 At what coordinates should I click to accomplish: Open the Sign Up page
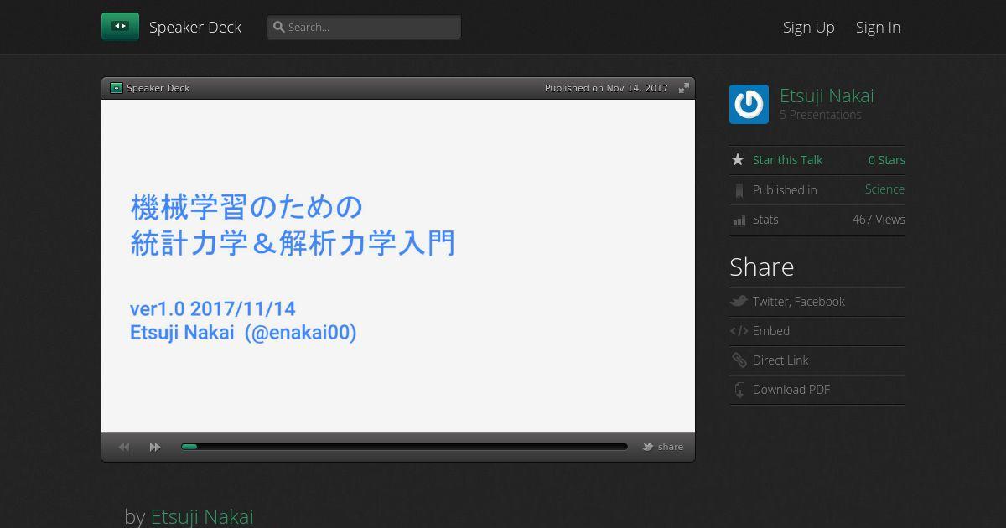point(809,27)
